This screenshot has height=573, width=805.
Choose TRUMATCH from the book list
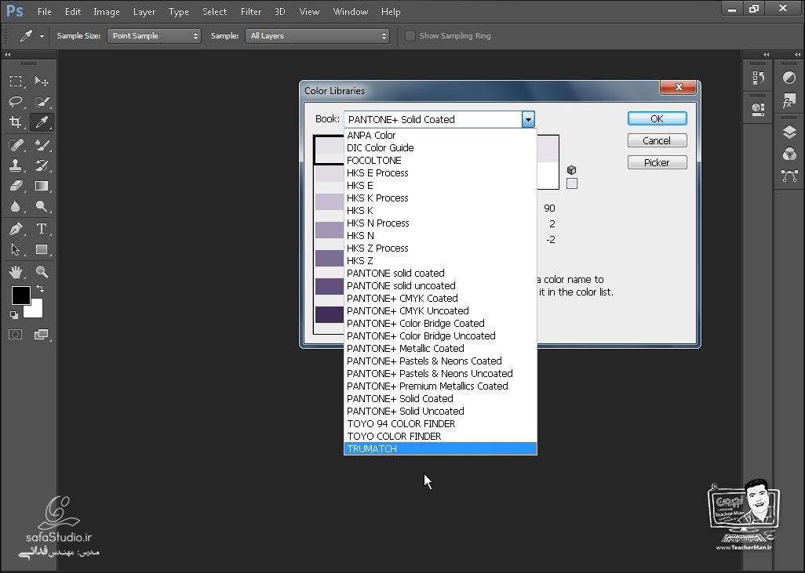point(440,449)
